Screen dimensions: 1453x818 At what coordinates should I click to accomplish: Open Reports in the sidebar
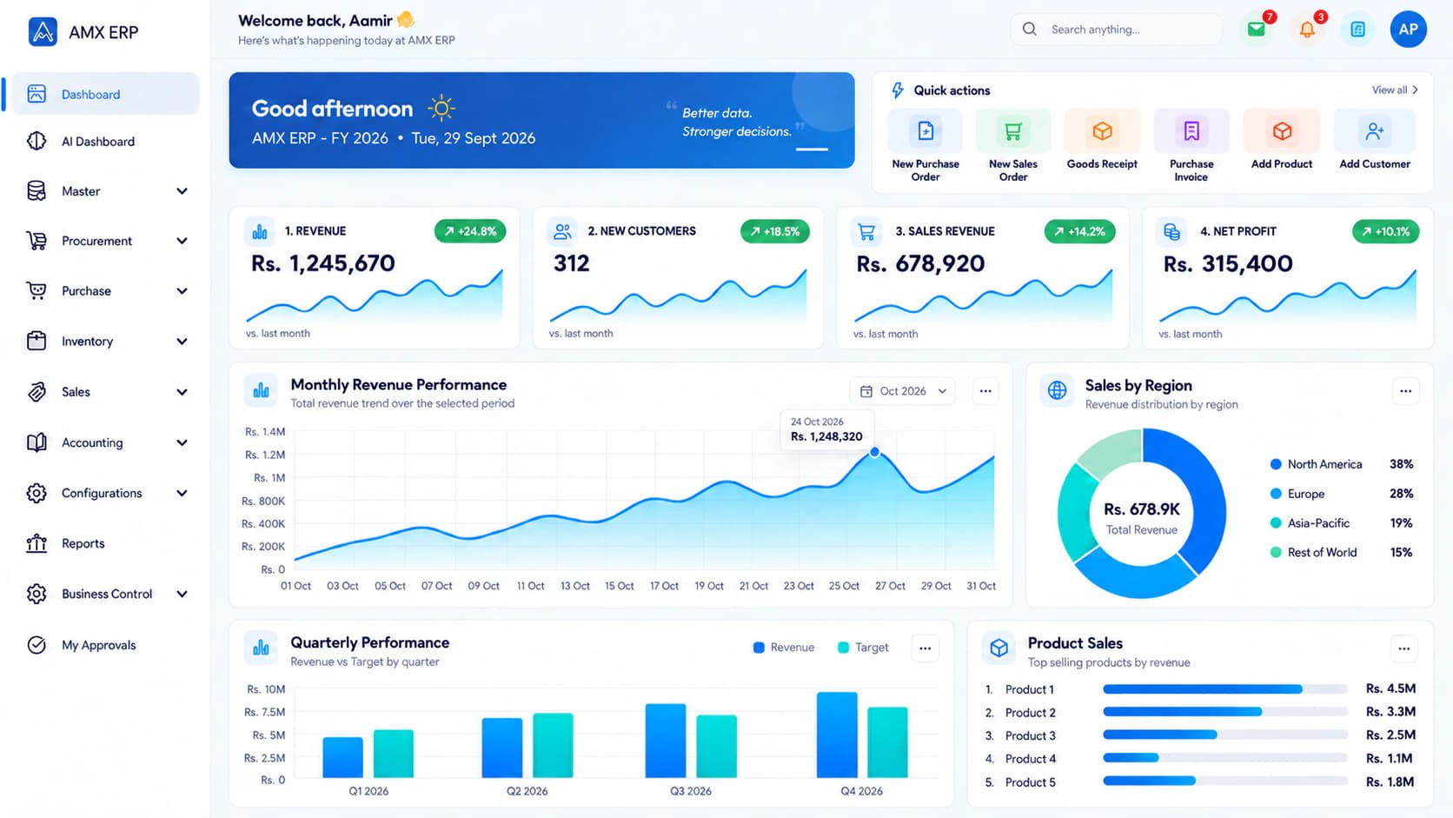click(x=104, y=543)
